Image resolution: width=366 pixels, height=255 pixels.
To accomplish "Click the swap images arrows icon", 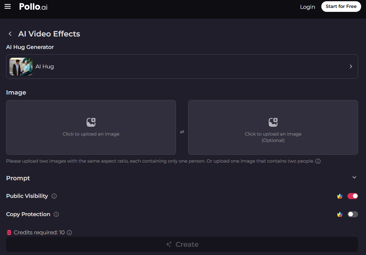I will (182, 132).
